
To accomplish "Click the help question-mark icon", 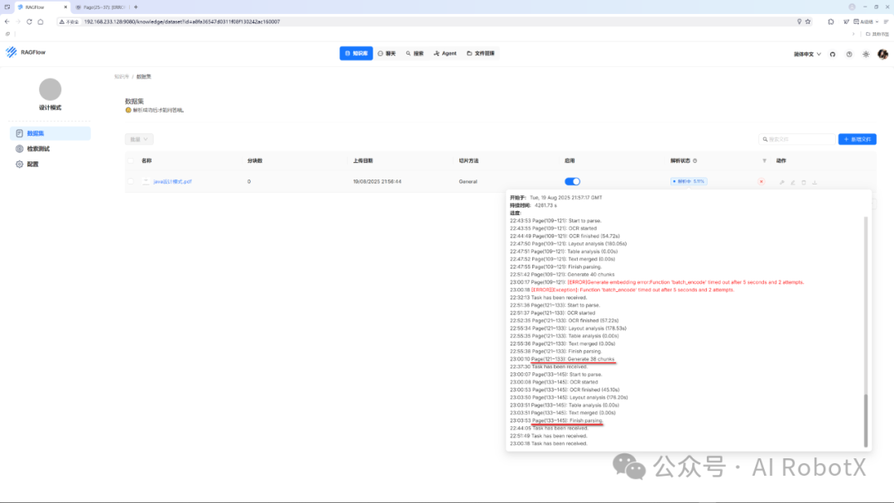I will pyautogui.click(x=849, y=54).
